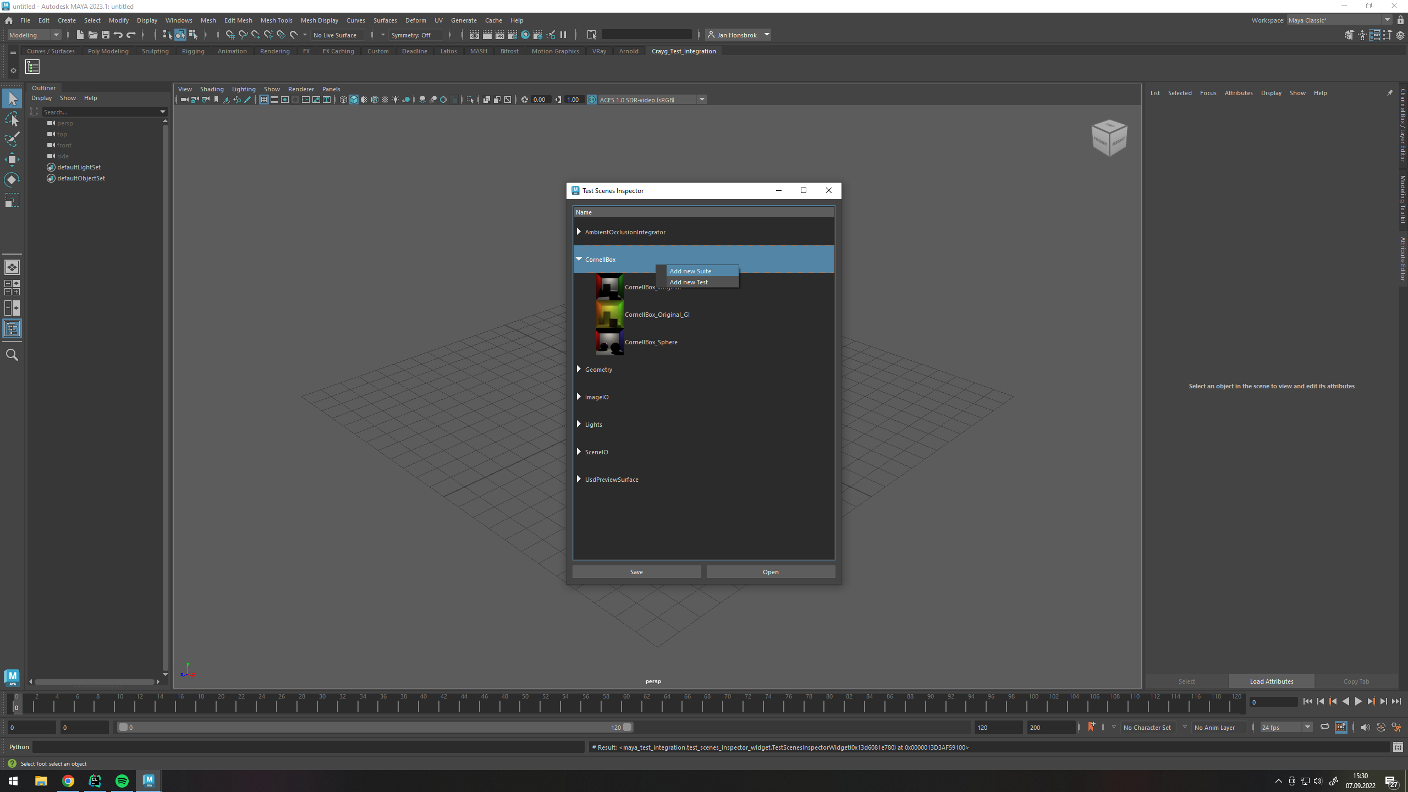Click the Play forwards button
This screenshot has height=792, width=1408.
click(x=1358, y=701)
